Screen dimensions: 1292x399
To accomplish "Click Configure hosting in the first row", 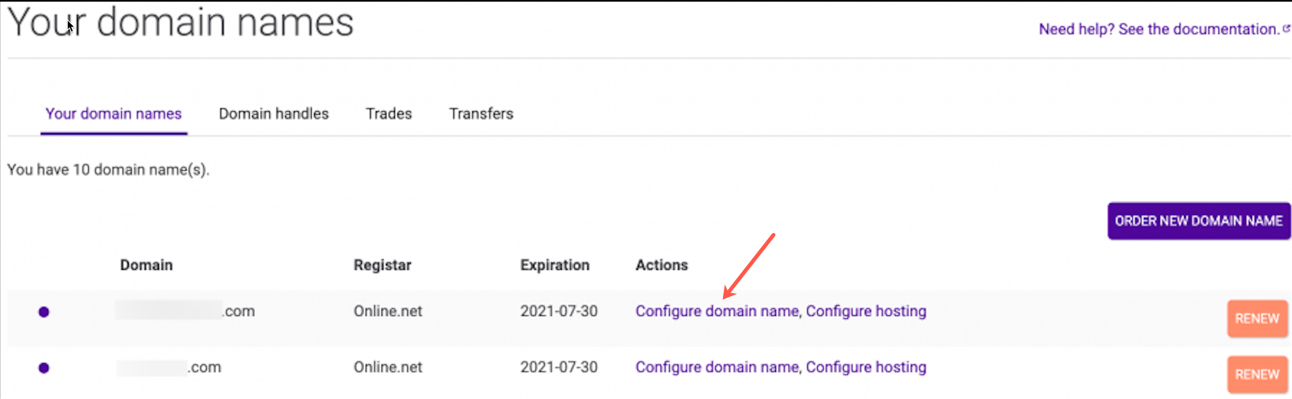I will pyautogui.click(x=866, y=311).
